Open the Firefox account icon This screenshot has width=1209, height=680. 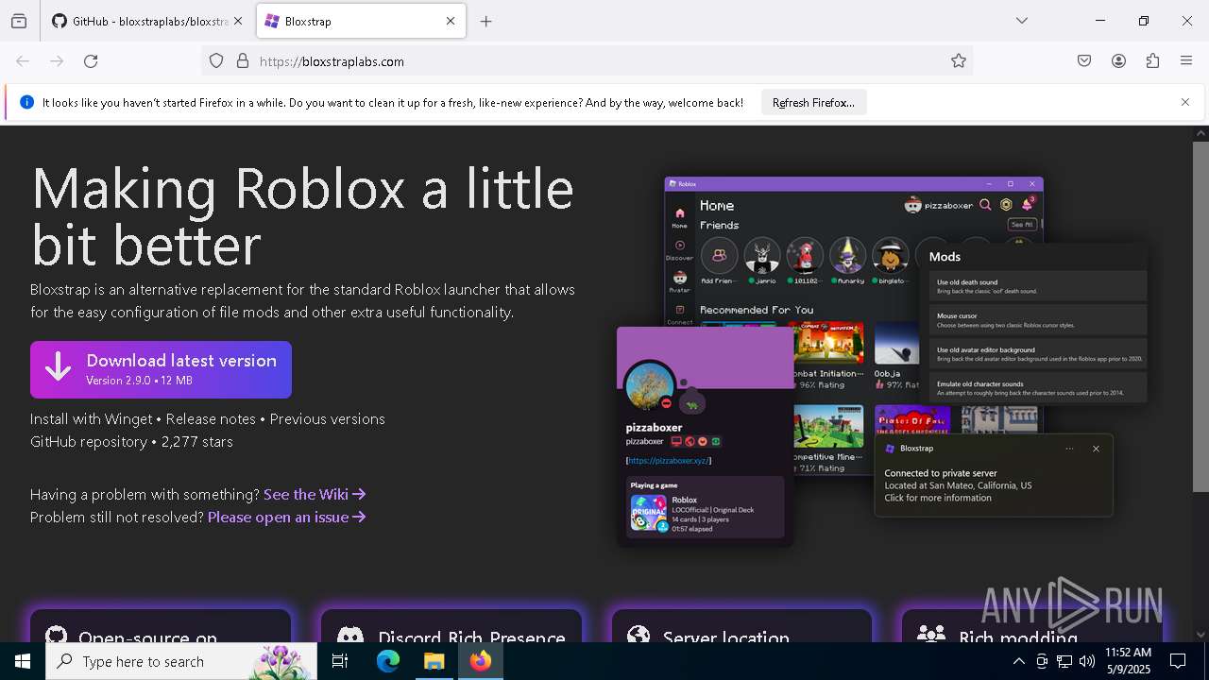tap(1118, 61)
